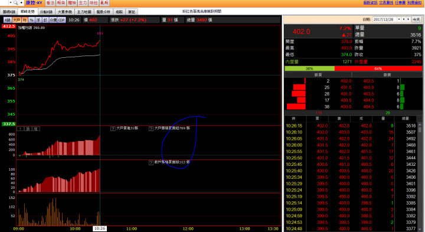Toggle the 均 average line button
The width and height of the screenshot is (425, 232).
coord(24,20)
